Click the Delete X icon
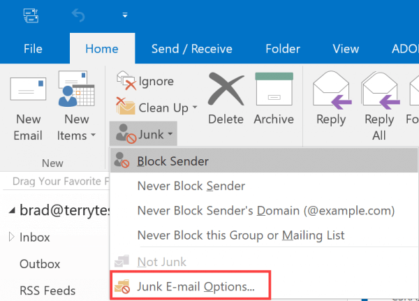Screen dimensions: 419x301 (226, 89)
